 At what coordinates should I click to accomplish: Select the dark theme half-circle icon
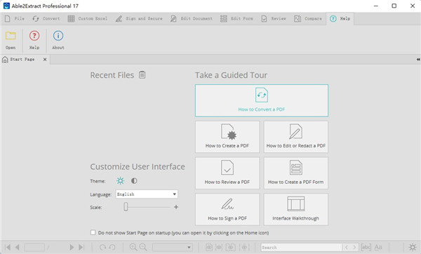pos(134,181)
